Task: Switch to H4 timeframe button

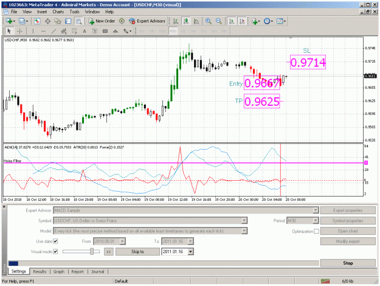Action: (193, 31)
